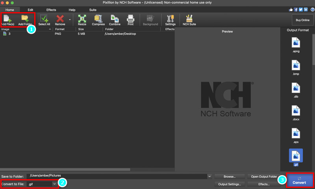
Task: Switch to the Home tab
Action: click(x=9, y=9)
